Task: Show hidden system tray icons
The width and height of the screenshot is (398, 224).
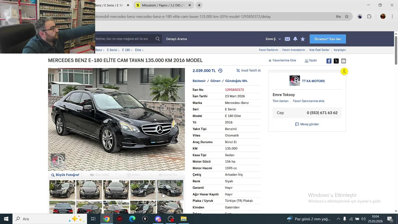Action: [338, 219]
